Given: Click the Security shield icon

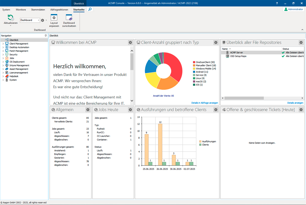Looking at the screenshot, I should point(7,55).
